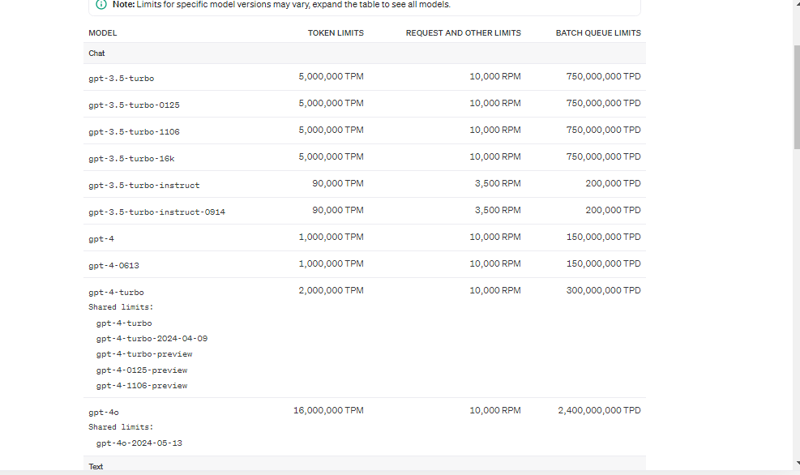Select the BATCH QUEUE LIMITS column header
The image size is (800, 475).
(x=597, y=33)
